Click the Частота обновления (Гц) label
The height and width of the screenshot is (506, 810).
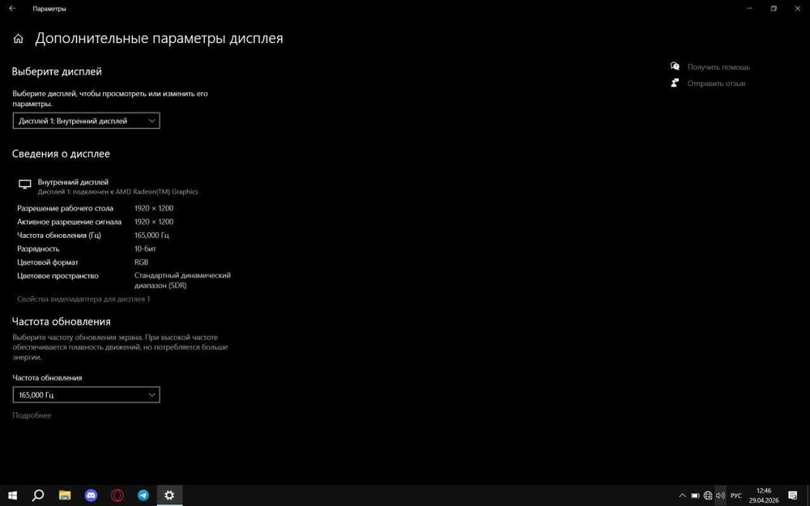pos(59,236)
